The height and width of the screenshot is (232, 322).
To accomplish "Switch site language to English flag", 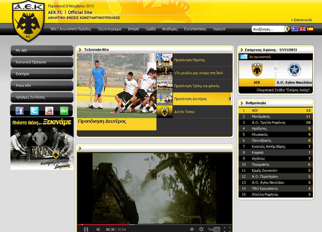I will pos(302,29).
